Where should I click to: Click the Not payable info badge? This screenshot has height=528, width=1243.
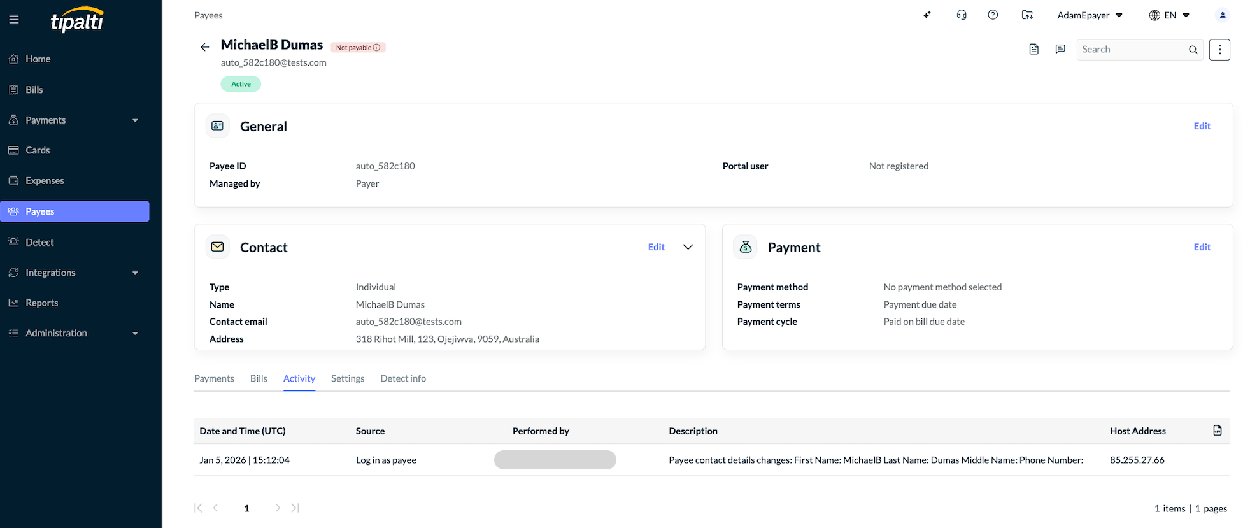click(358, 48)
